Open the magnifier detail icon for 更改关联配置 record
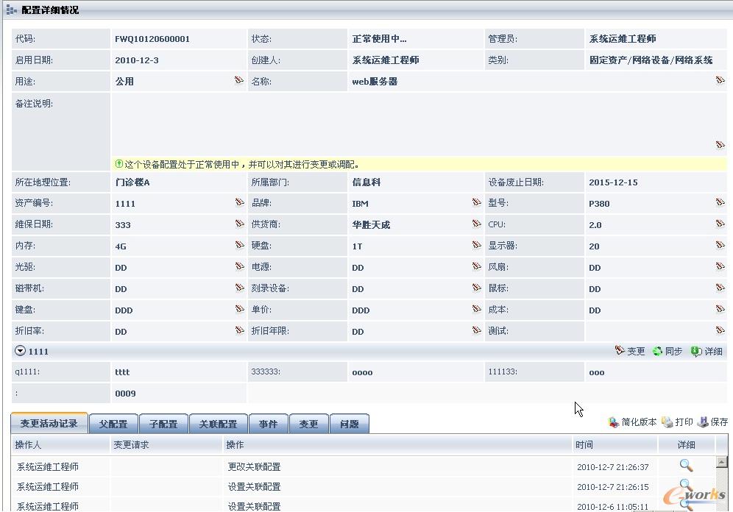The height and width of the screenshot is (512, 733). pos(686,466)
